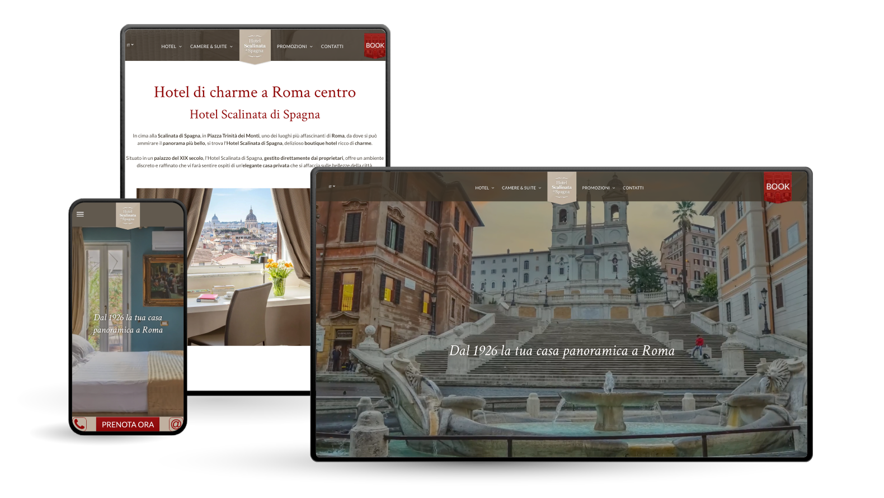This screenshot has height=498, width=884.
Task: Click the red BOOK button on the tablet mockup
Action: coord(375,46)
